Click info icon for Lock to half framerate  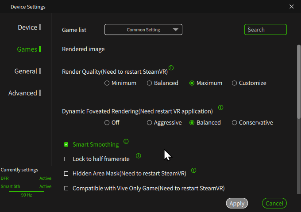pos(138,156)
